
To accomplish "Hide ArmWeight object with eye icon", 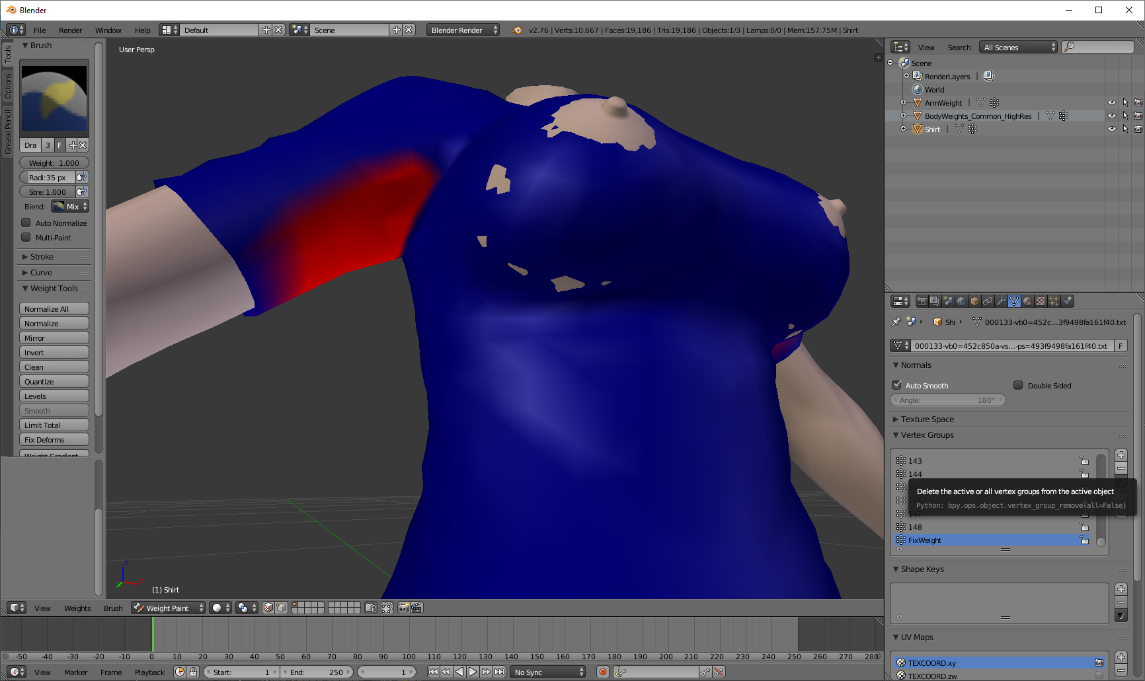I will (1111, 102).
